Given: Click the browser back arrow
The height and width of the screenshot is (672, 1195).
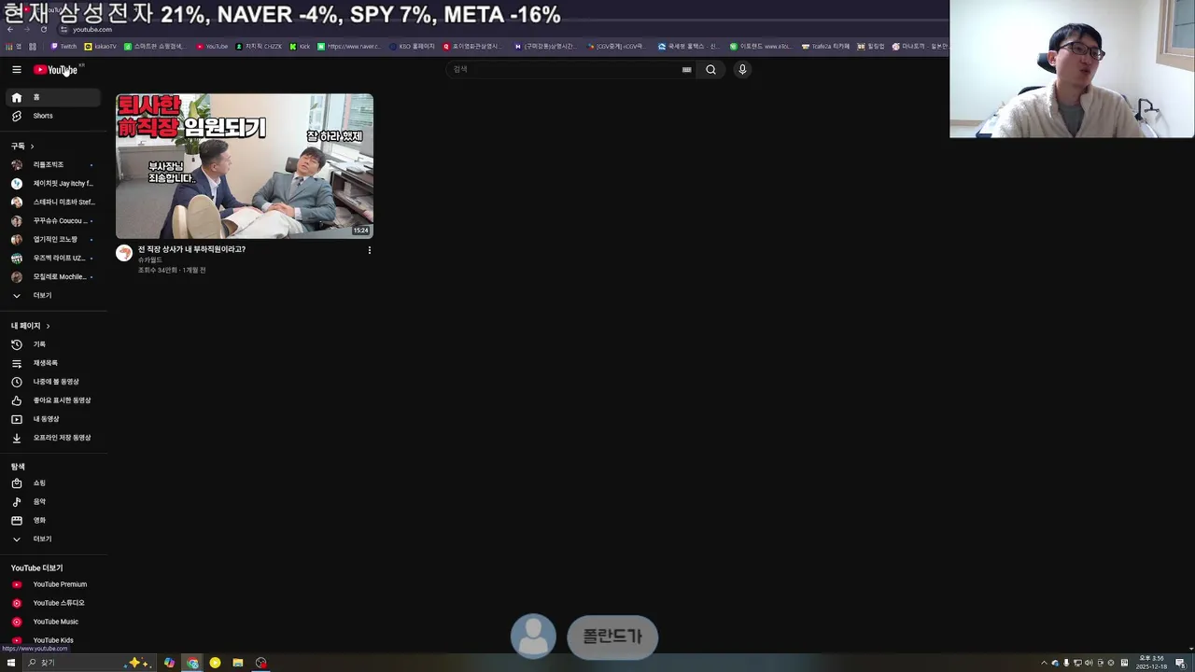Looking at the screenshot, I should coord(10,29).
